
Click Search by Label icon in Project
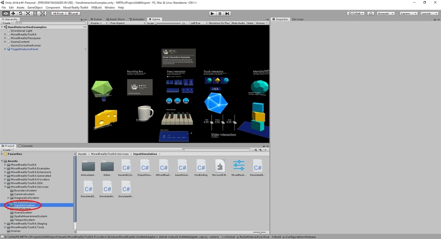point(260,150)
